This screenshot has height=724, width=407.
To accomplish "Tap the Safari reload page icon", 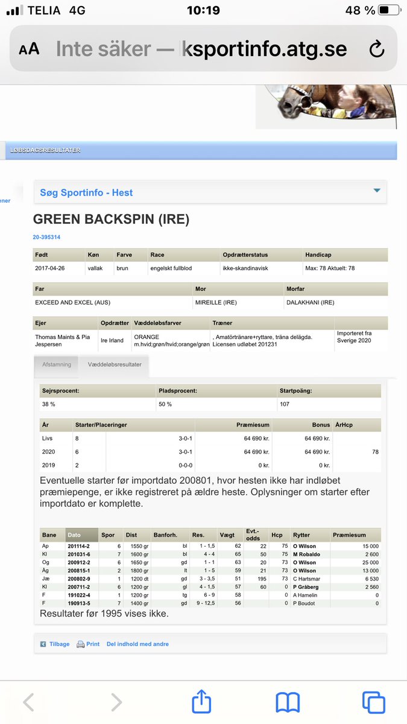I will coord(377,49).
